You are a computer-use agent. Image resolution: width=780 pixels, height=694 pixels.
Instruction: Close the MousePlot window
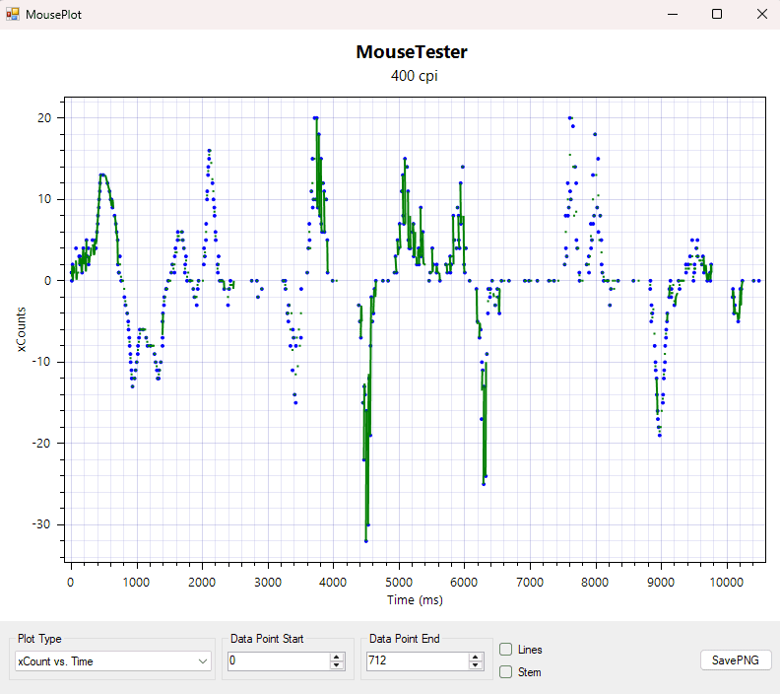pos(761,15)
